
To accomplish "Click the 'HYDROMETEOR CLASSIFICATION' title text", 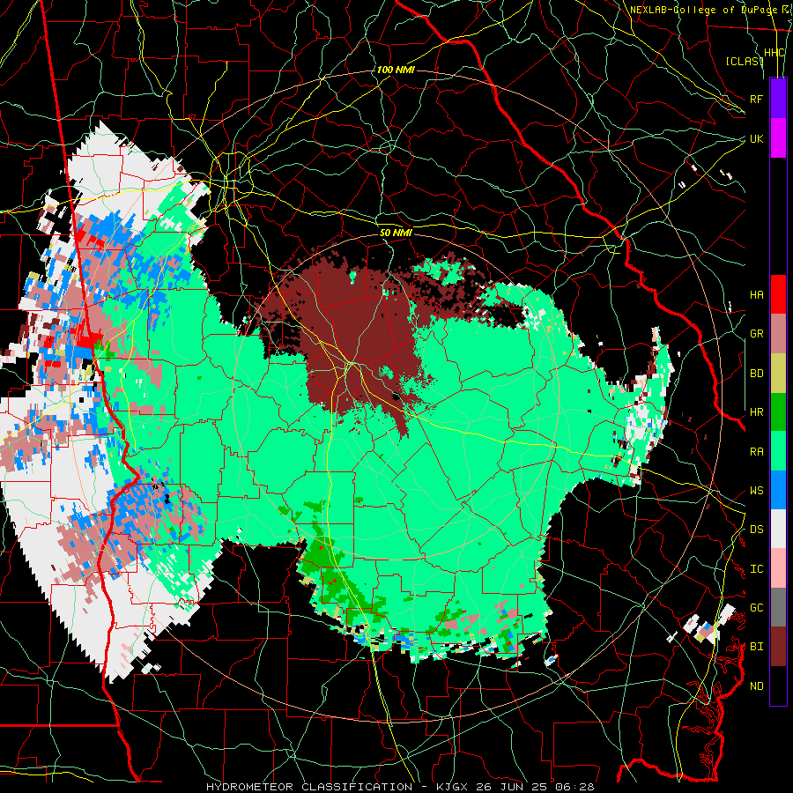I will [309, 787].
